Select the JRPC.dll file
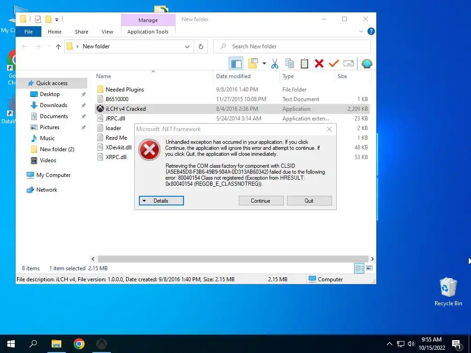This screenshot has height=353, width=471. point(115,119)
